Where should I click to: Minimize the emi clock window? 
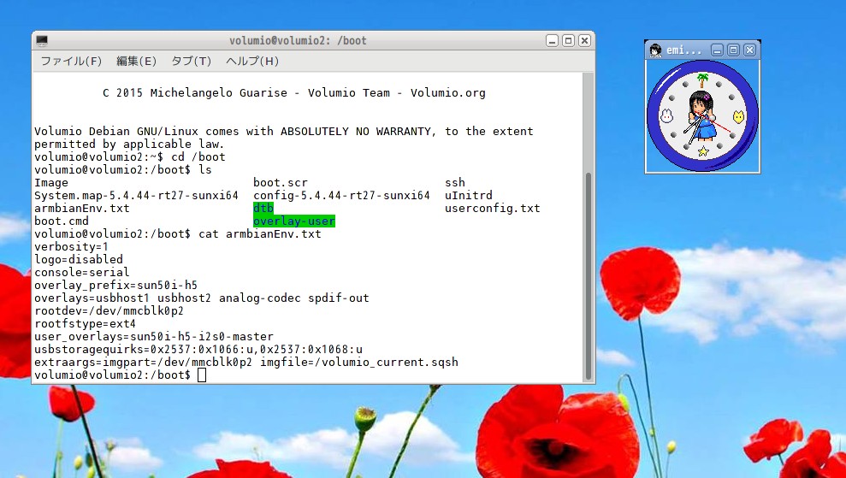pyautogui.click(x=718, y=50)
